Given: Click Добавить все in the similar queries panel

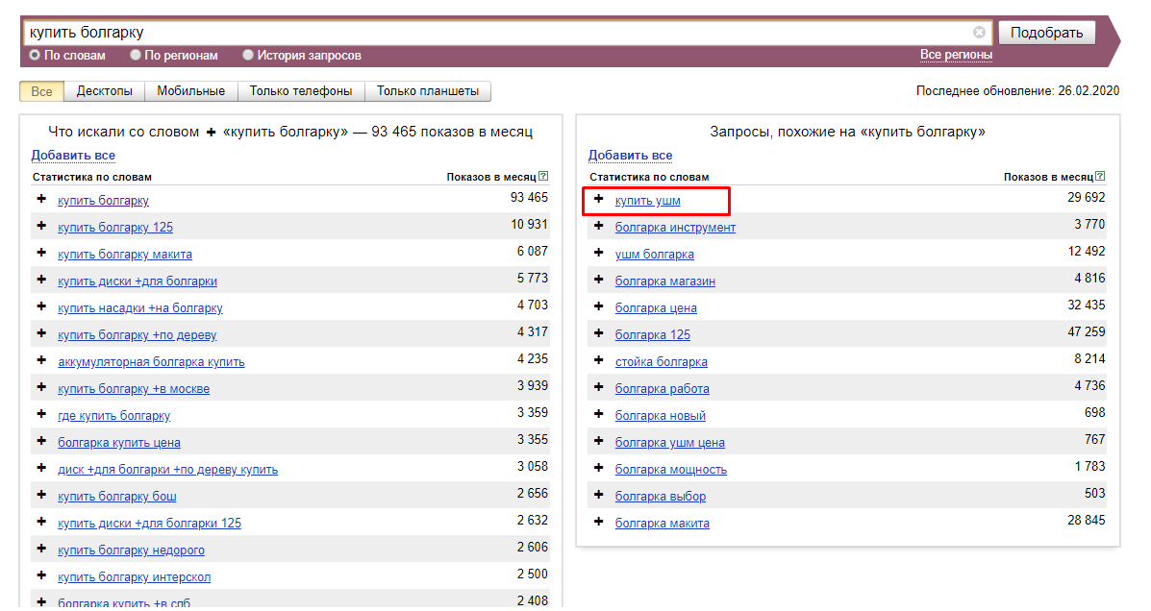Looking at the screenshot, I should [630, 156].
